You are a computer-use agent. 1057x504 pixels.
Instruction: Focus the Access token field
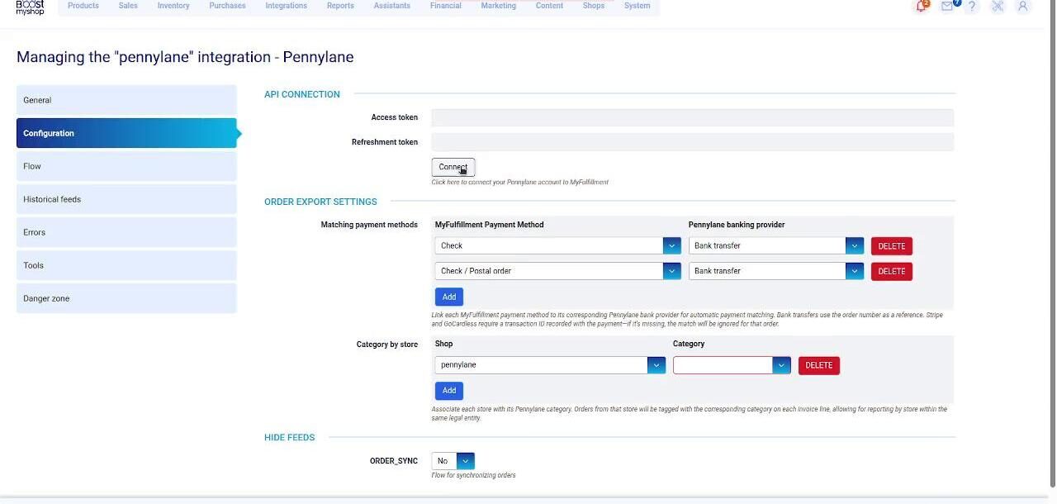tap(692, 117)
